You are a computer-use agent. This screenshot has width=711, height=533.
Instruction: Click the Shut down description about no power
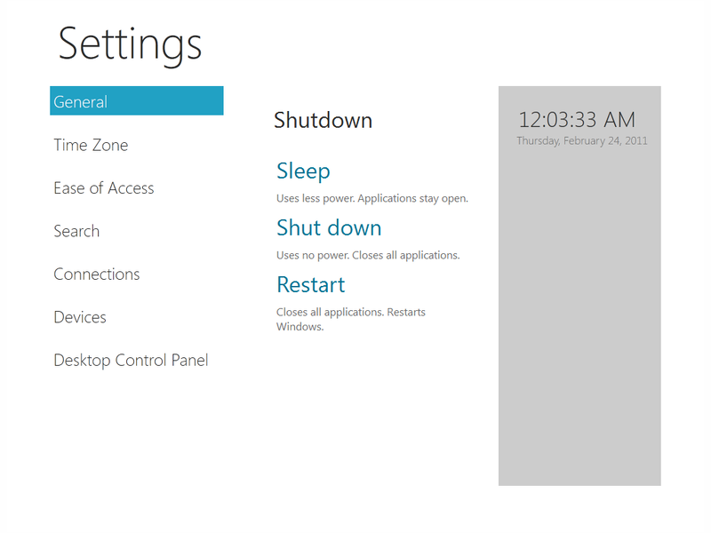(x=368, y=255)
